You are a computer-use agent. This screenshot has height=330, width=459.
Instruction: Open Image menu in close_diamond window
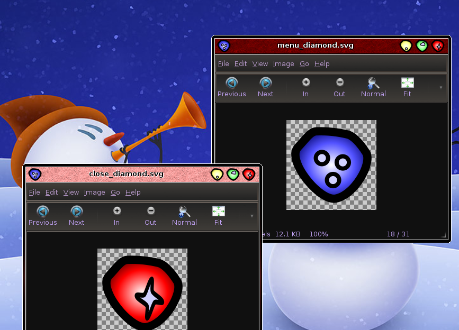coord(94,192)
